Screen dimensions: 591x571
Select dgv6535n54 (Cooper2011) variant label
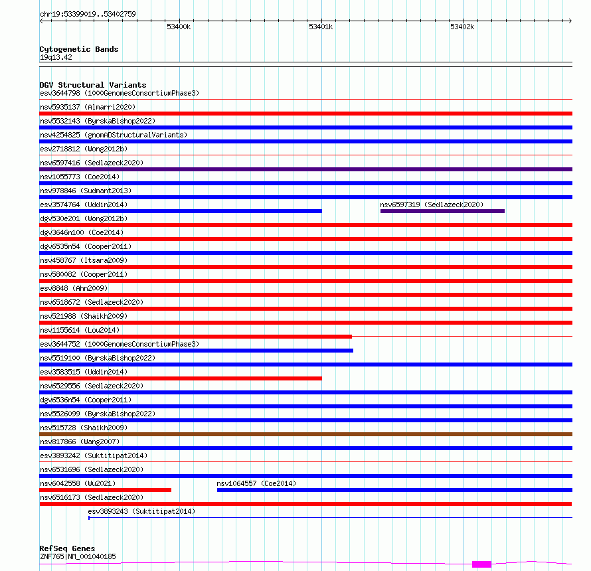tap(86, 246)
